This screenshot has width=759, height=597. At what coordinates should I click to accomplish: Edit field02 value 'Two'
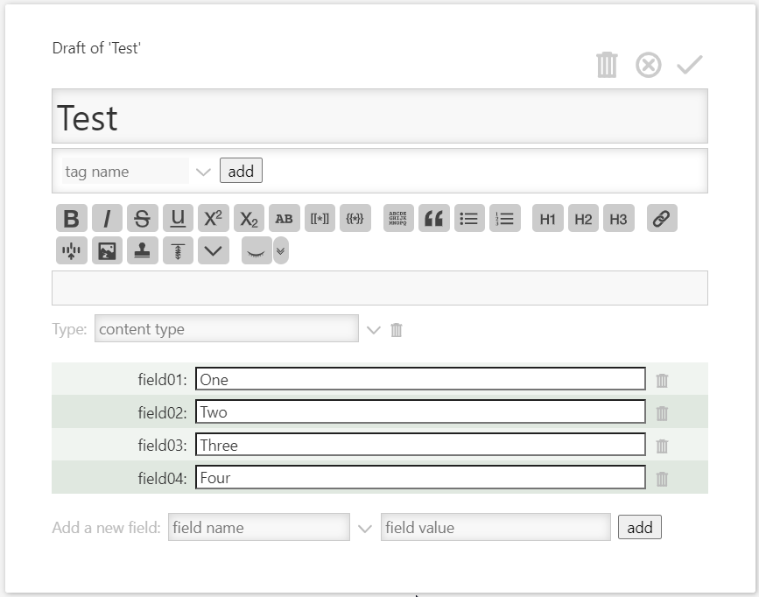tap(420, 412)
